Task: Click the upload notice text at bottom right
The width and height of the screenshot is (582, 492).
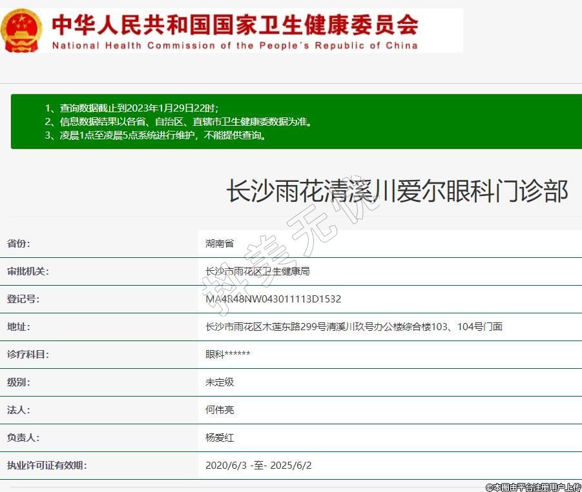Action: [533, 487]
